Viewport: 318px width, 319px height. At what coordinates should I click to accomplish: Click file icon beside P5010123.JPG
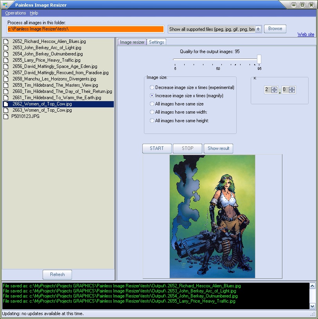[x=6, y=117]
